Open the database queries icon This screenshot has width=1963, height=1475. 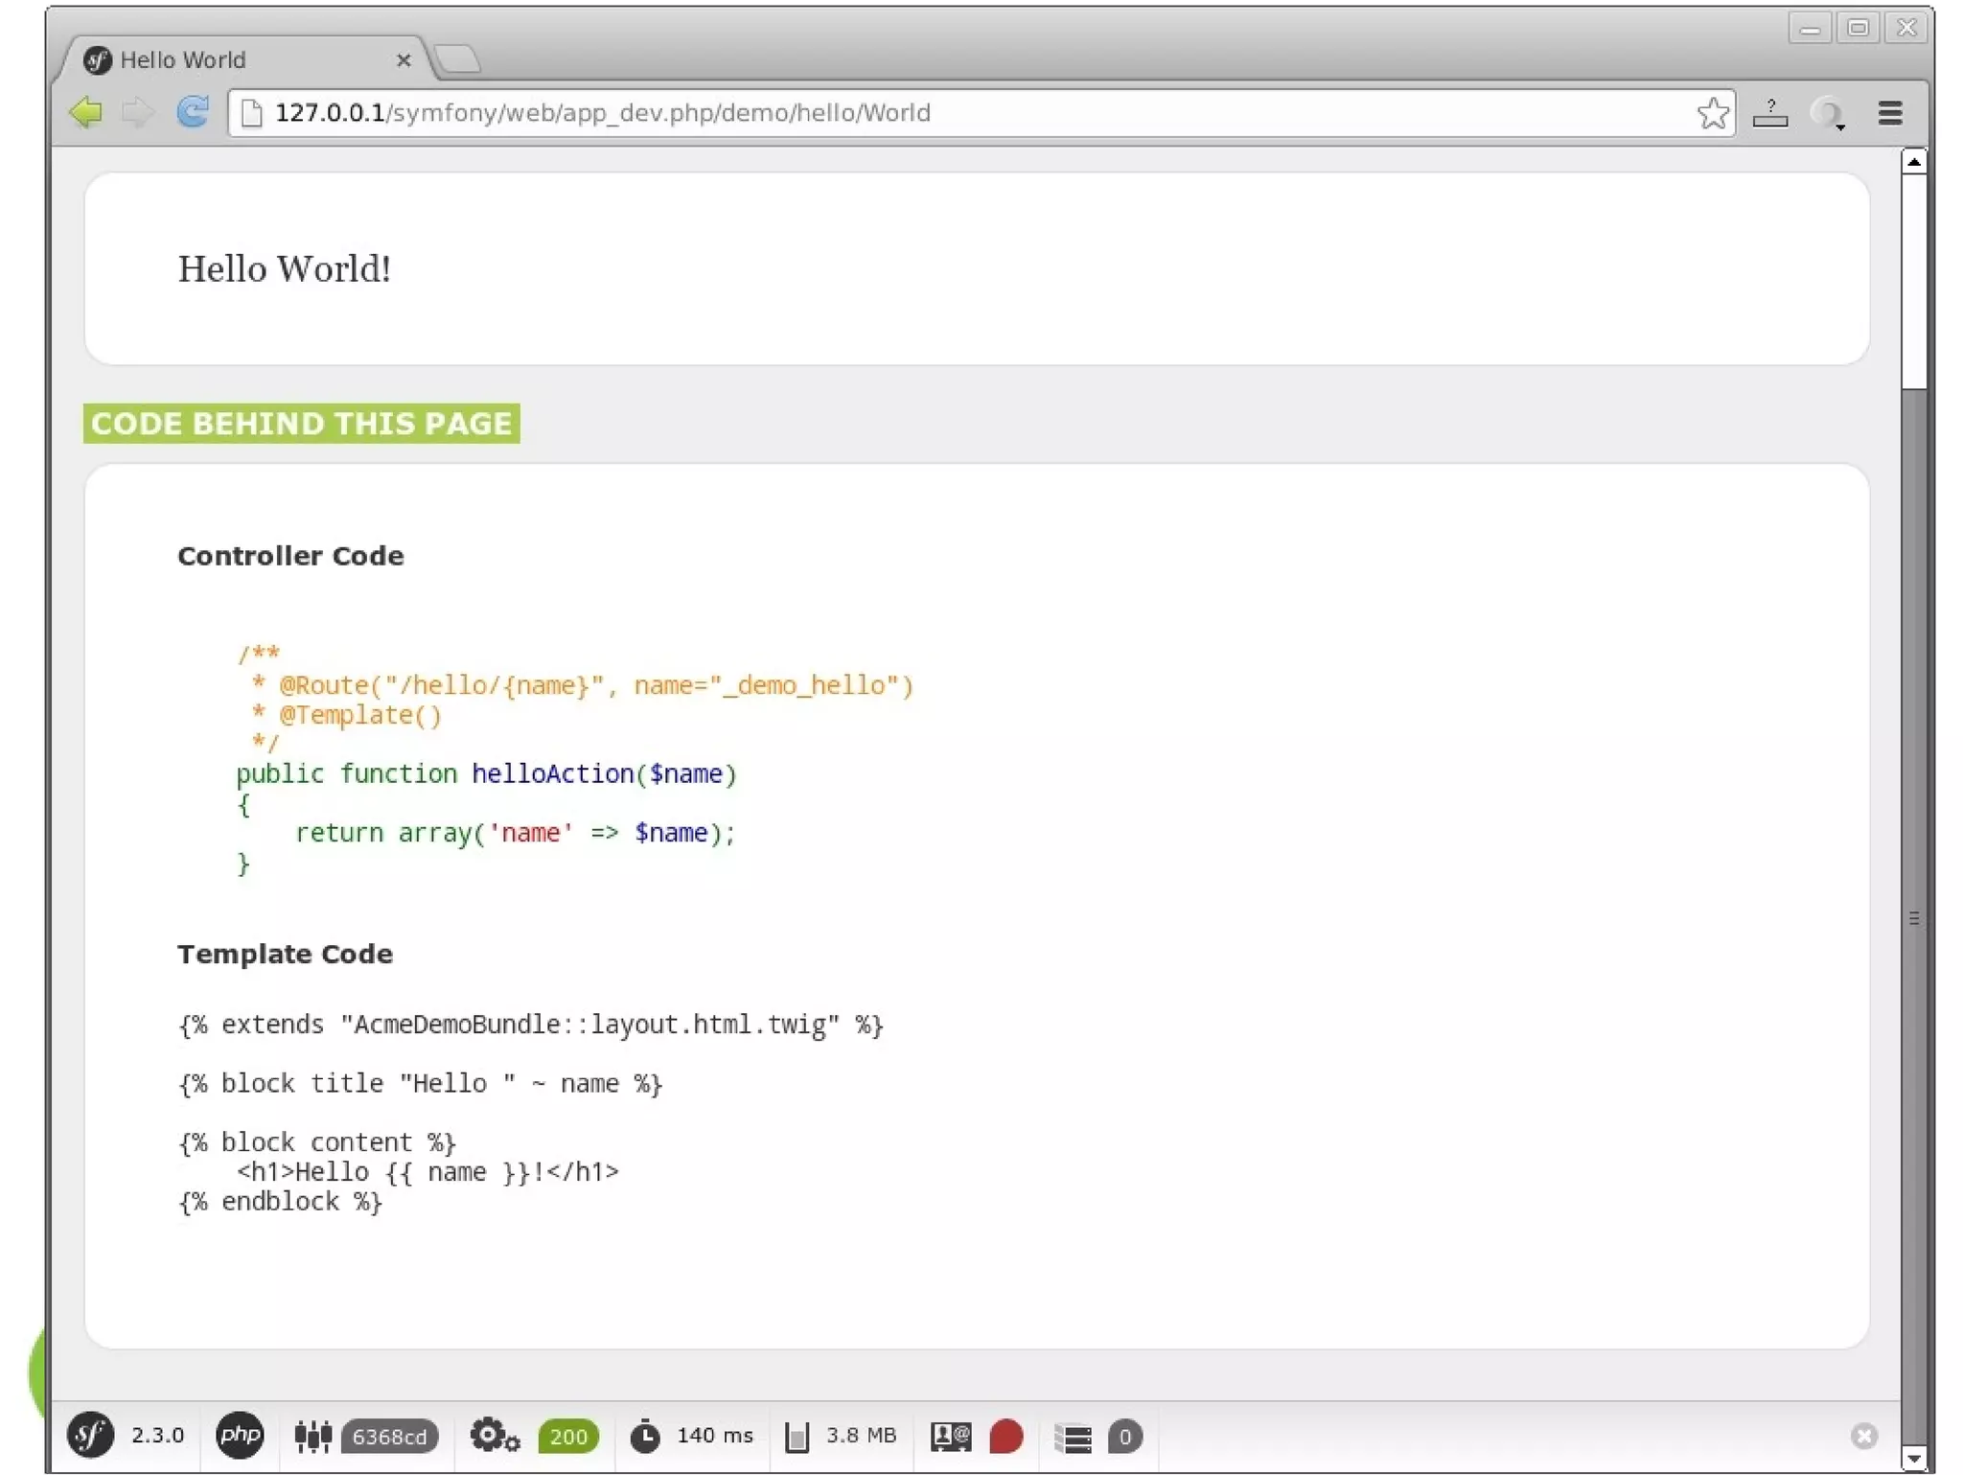pyautogui.click(x=1073, y=1437)
